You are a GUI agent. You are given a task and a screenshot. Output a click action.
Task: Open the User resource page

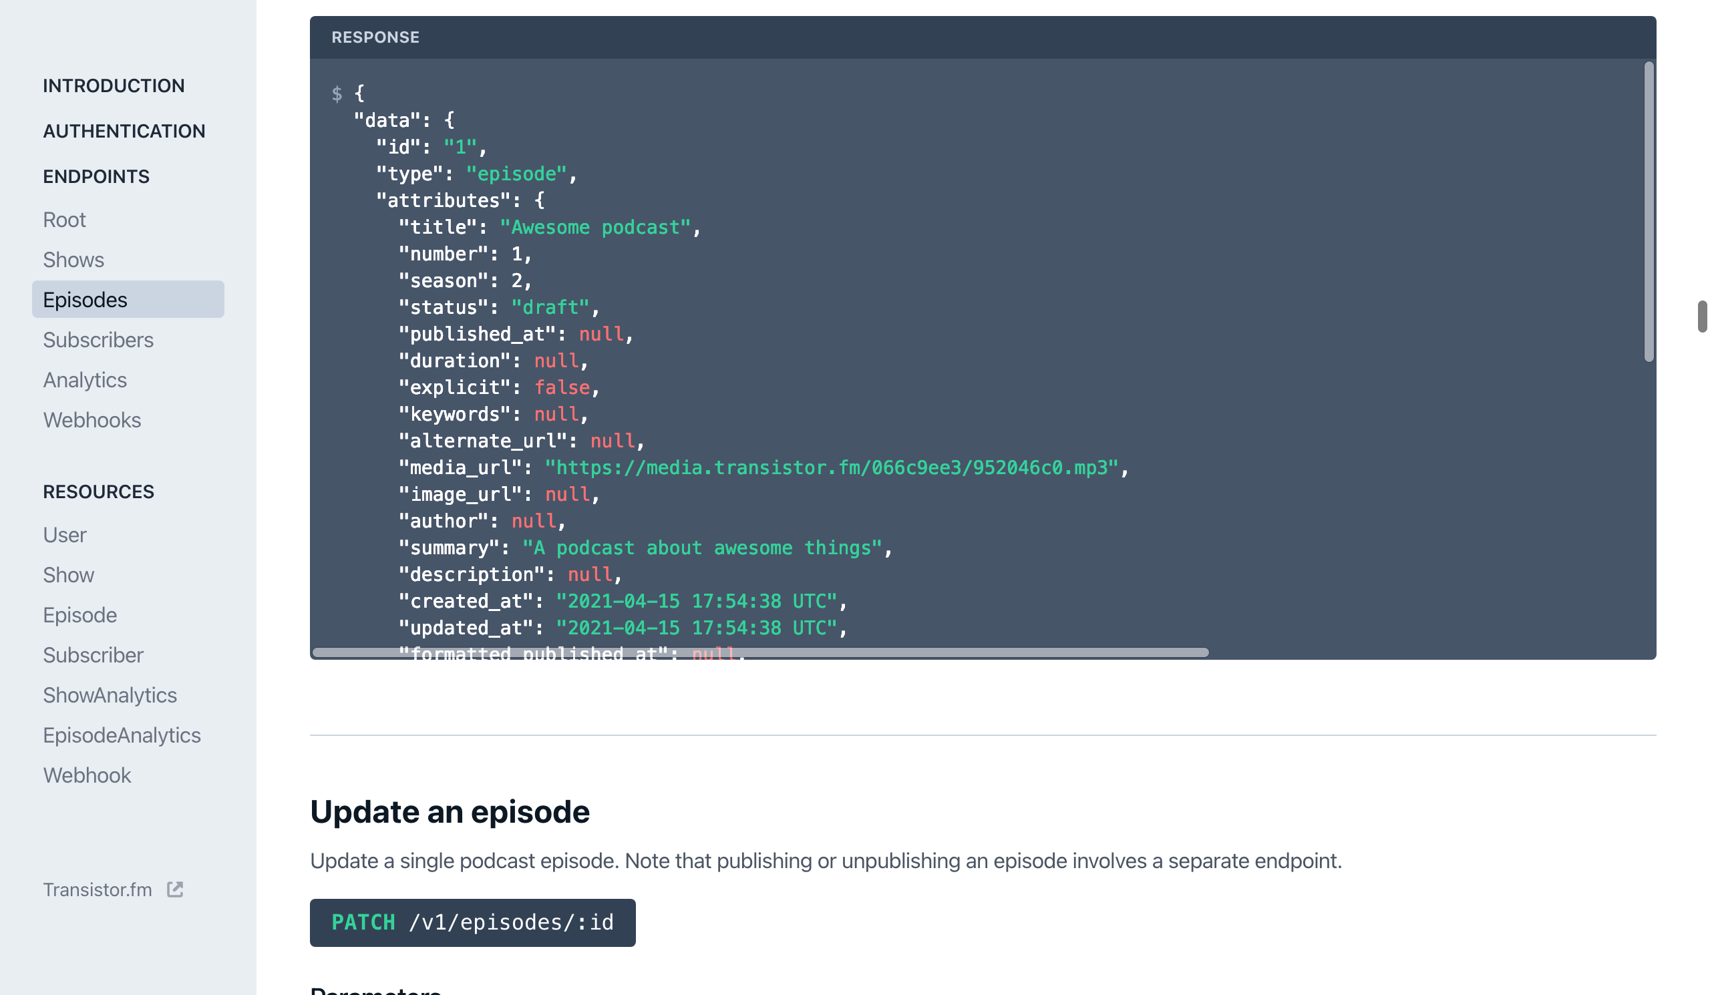pos(65,535)
